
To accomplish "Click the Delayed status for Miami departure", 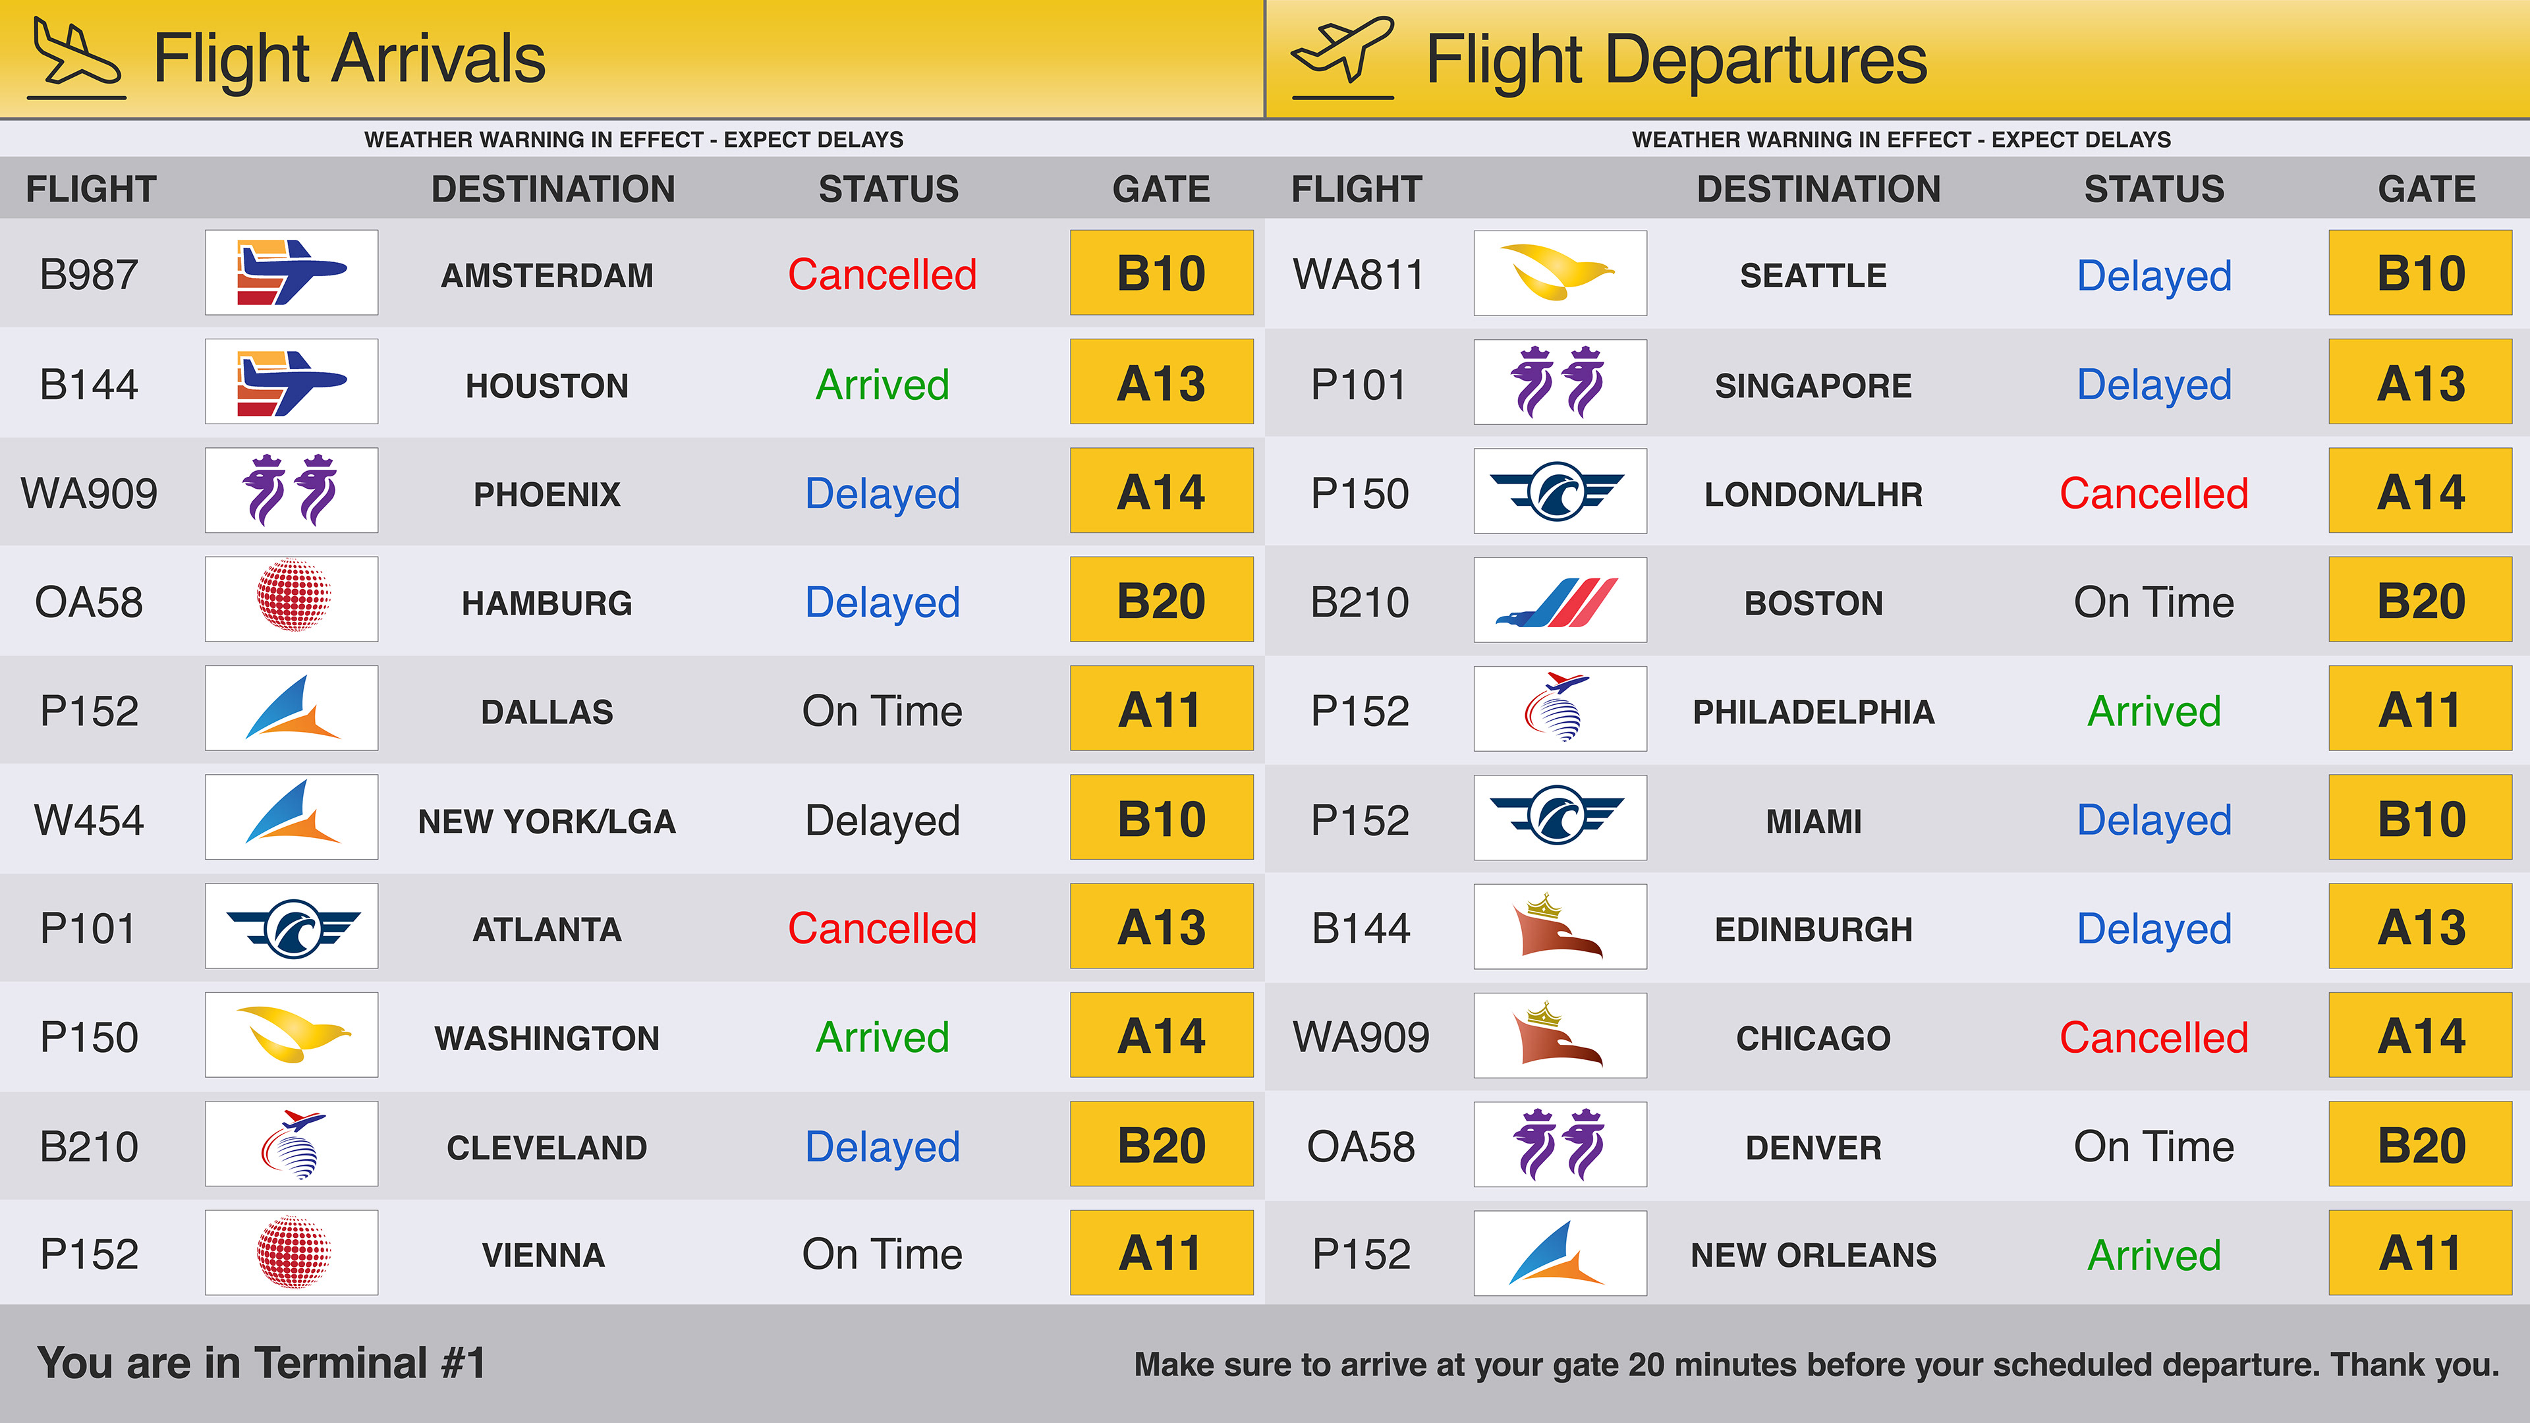I will [2153, 819].
